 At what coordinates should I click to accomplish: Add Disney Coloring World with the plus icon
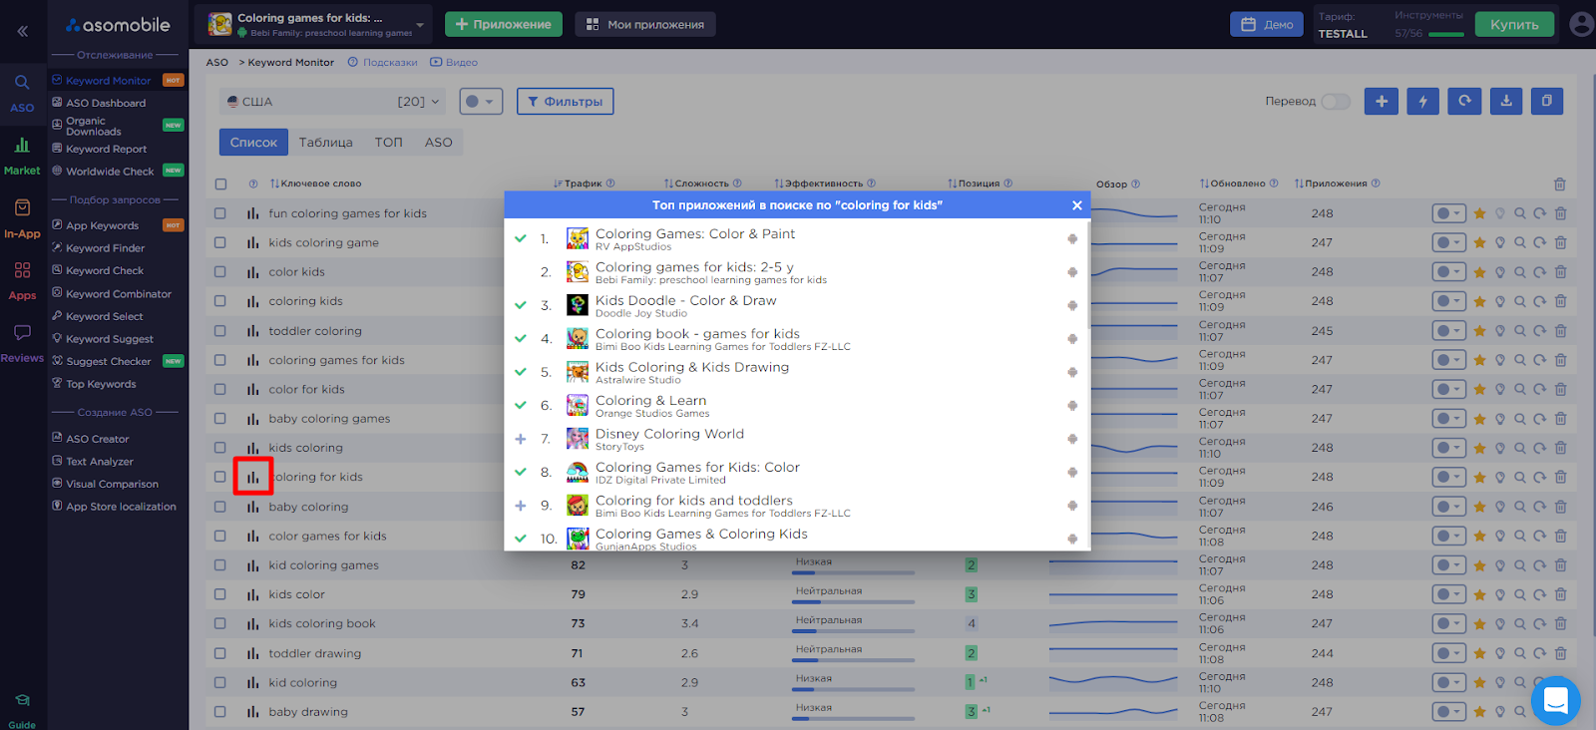click(x=521, y=439)
